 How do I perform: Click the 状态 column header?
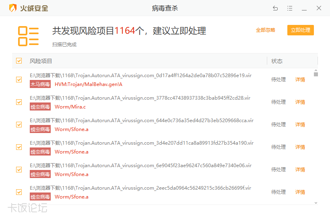(277, 61)
